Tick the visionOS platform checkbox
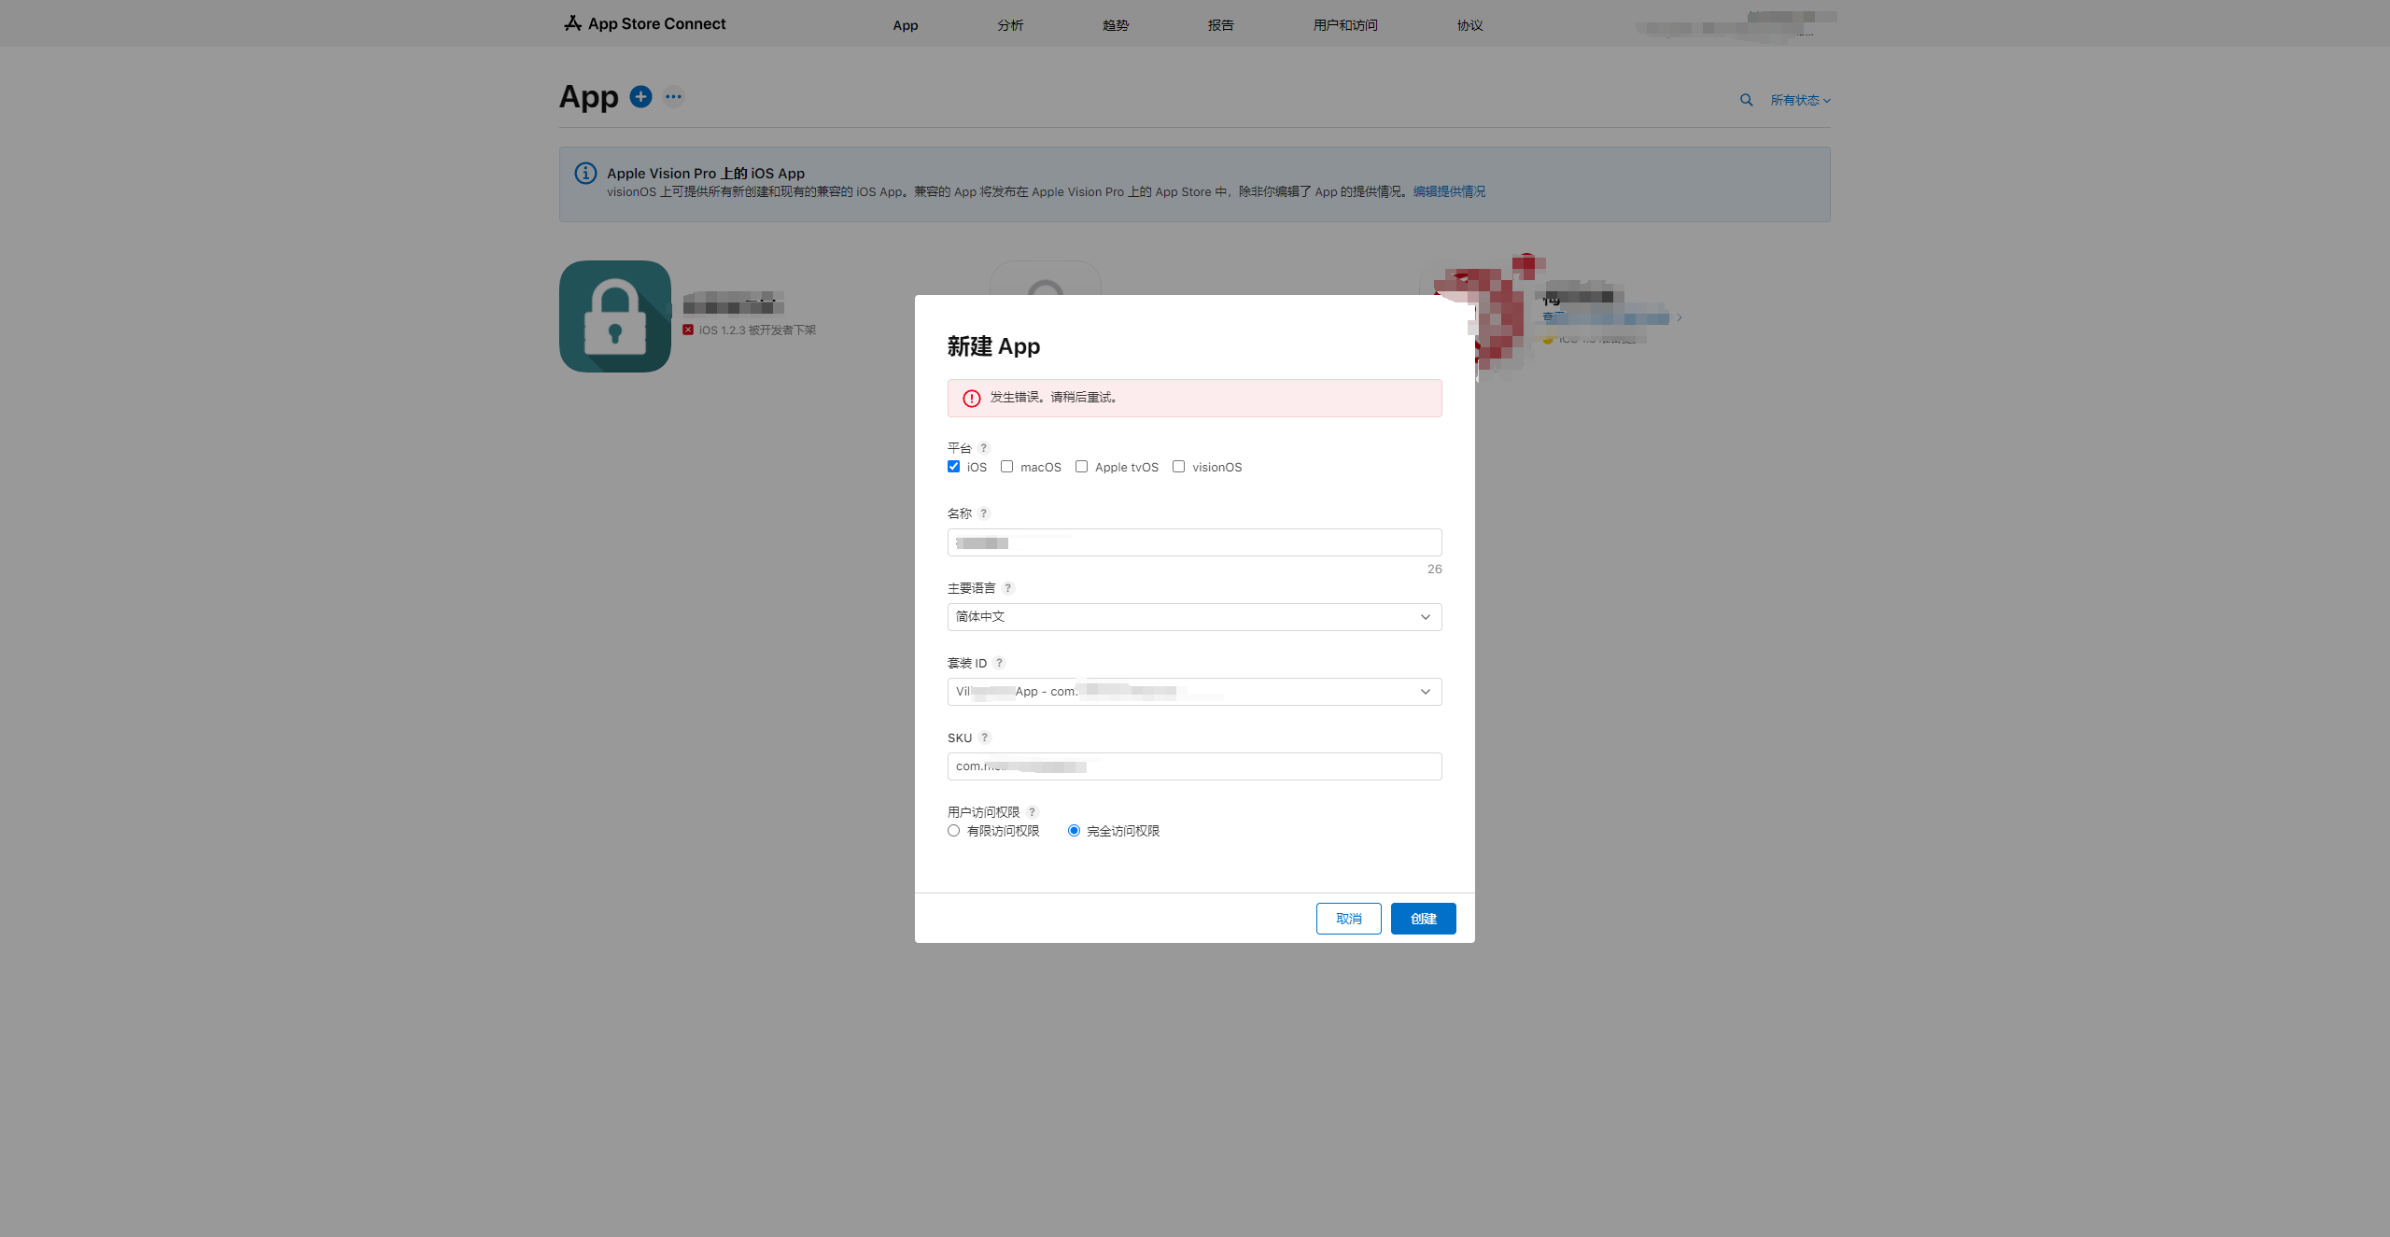Screen dimensions: 2390x1237 click(1178, 467)
